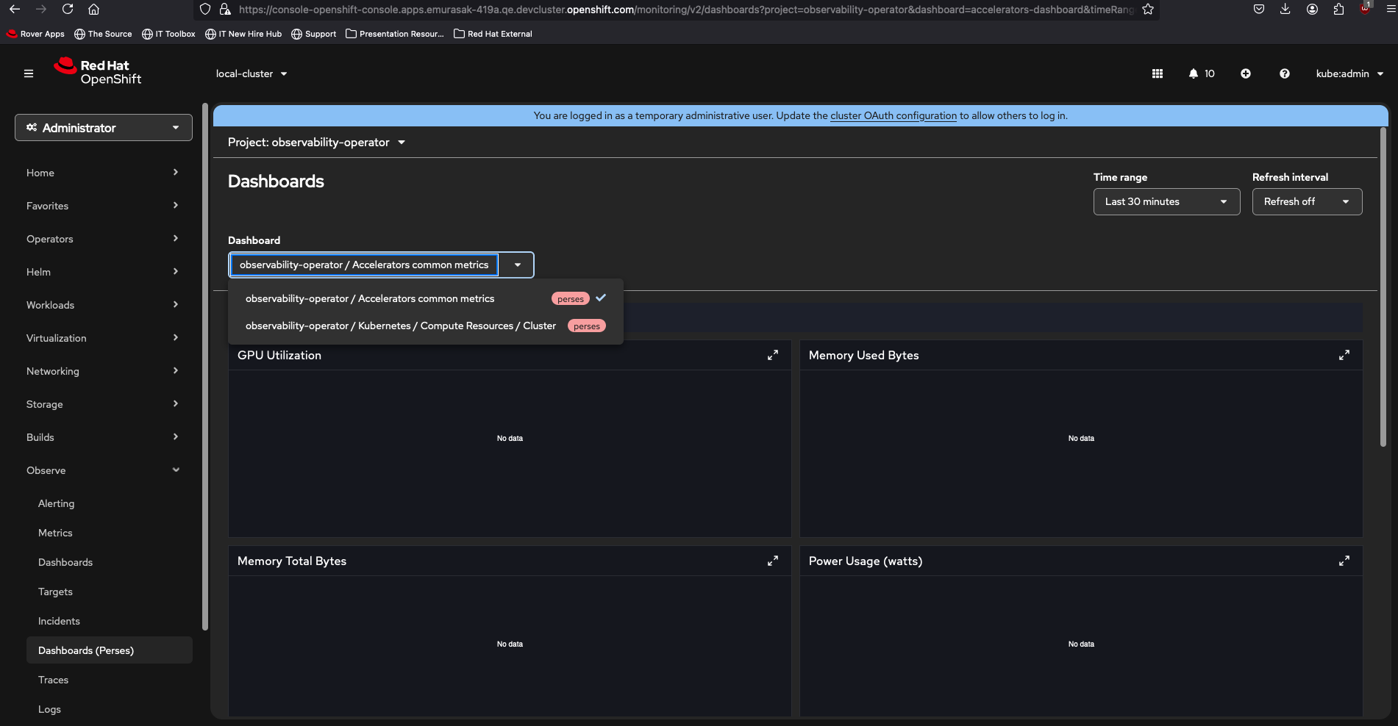Screen dimensions: 1398x726
Task: Open the Administrator perspective switcher
Action: tap(104, 128)
